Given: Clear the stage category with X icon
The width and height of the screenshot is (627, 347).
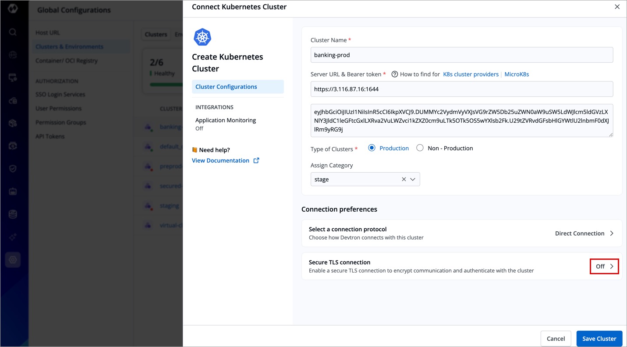Looking at the screenshot, I should click(404, 179).
